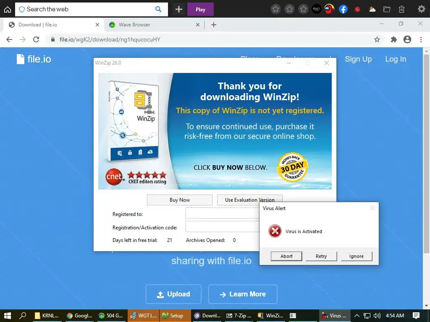Open the volume tray icon

tap(377, 316)
